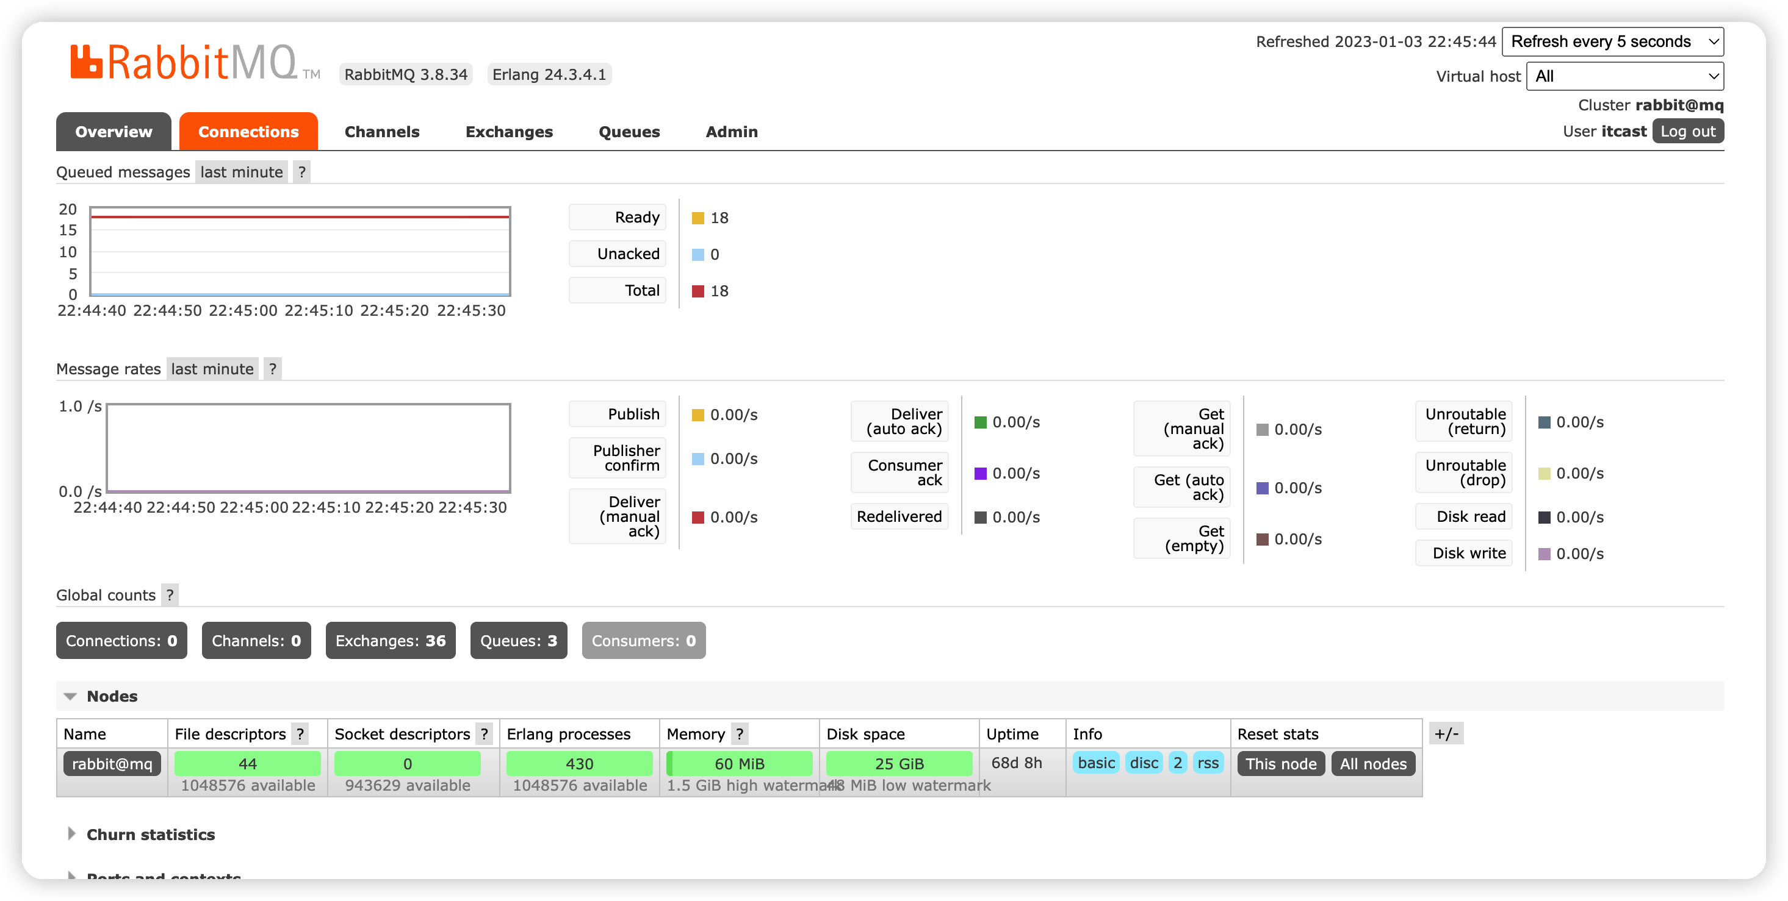Click Exchanges: 36 global count
The image size is (1788, 901).
pos(390,640)
